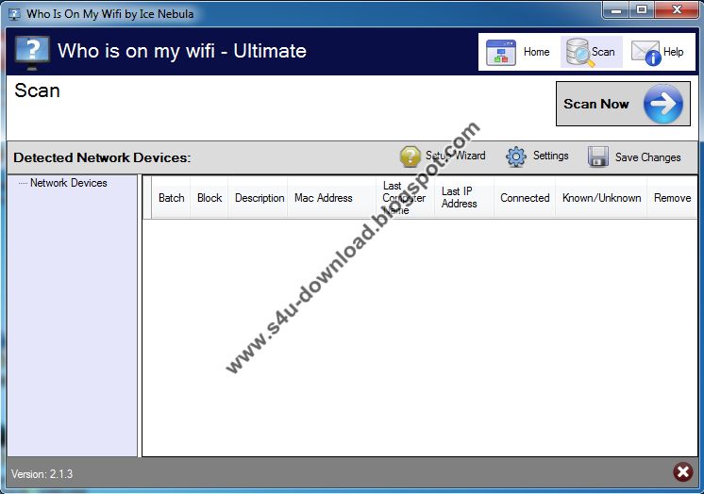Sort by the Block column header
This screenshot has width=704, height=494.
[x=210, y=198]
